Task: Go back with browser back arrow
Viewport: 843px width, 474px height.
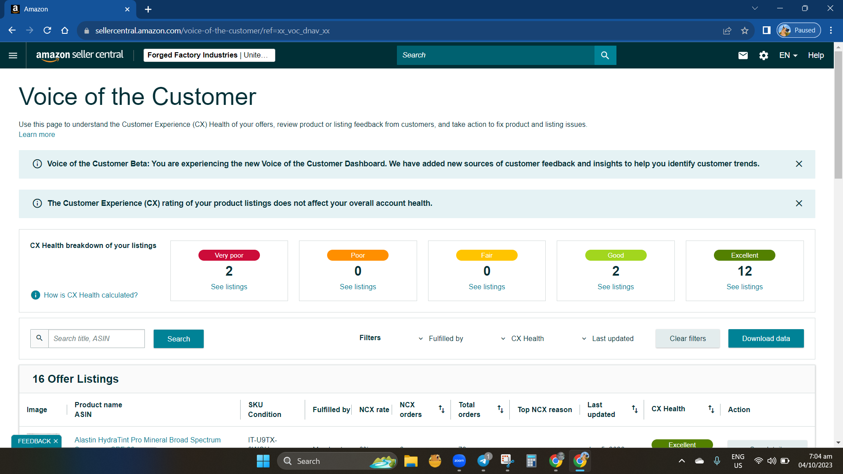Action: [12, 30]
